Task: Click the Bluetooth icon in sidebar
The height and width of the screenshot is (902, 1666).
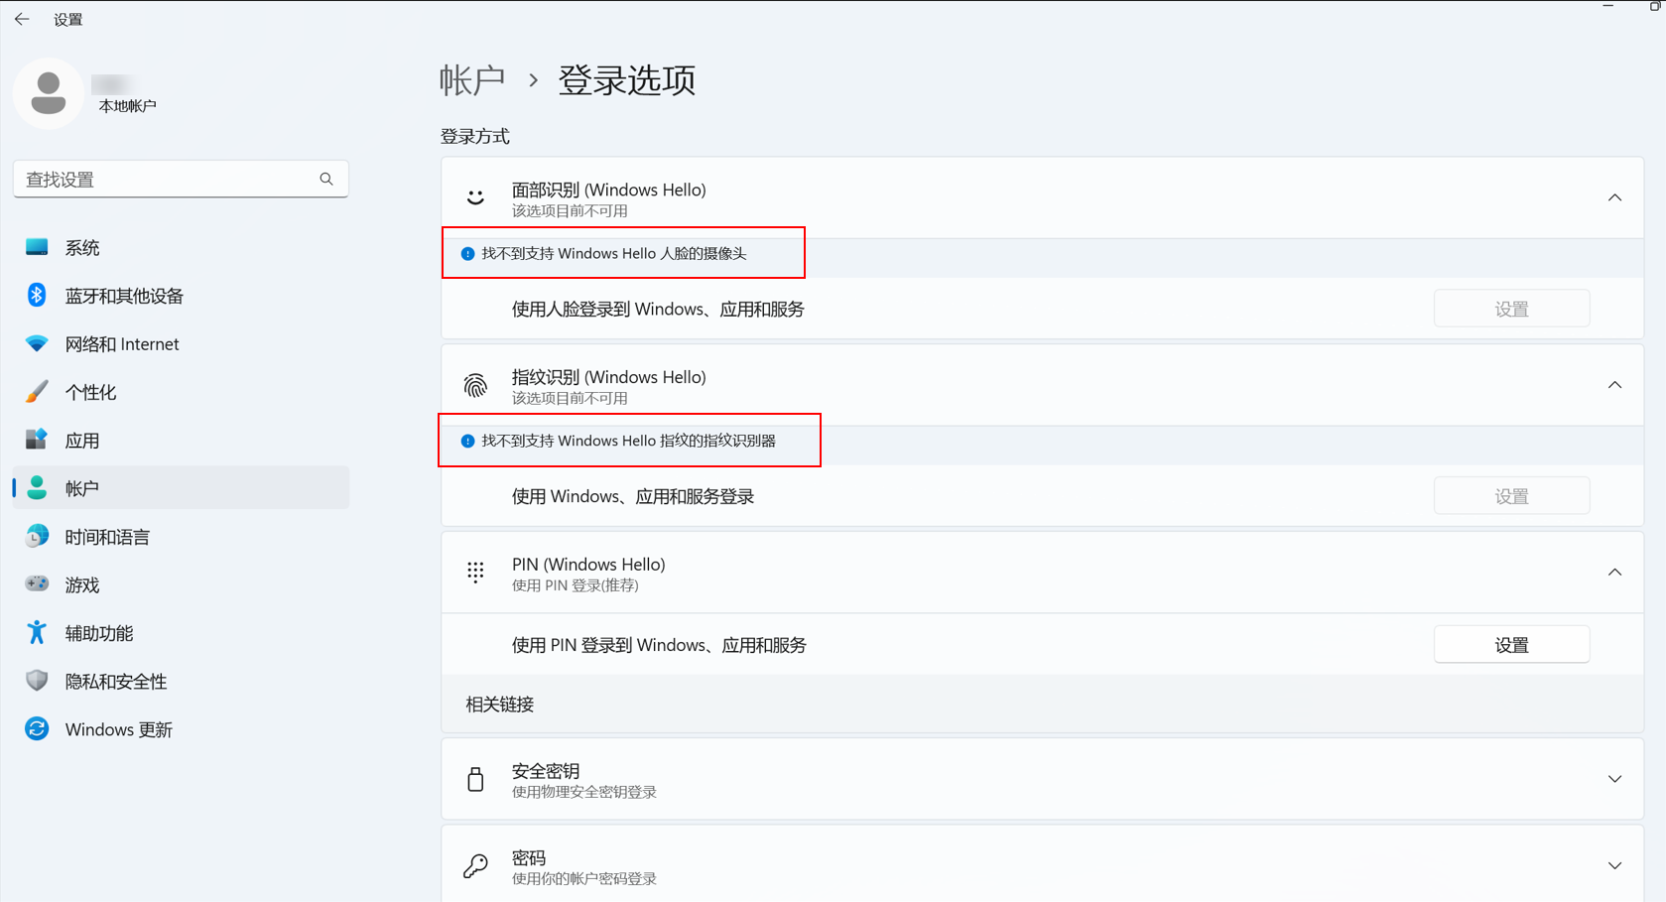Action: pos(37,296)
